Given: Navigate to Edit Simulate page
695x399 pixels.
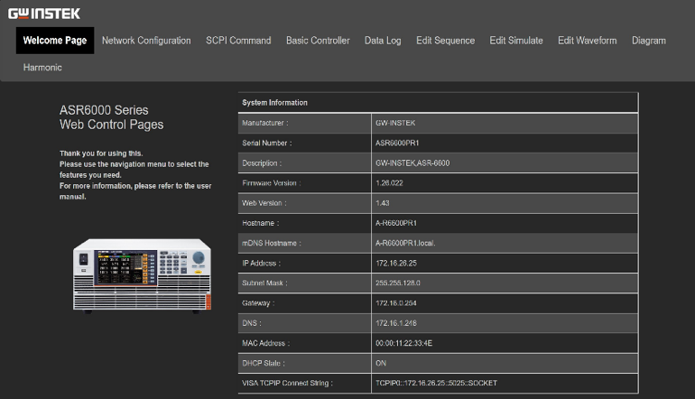Looking at the screenshot, I should pyautogui.click(x=516, y=41).
